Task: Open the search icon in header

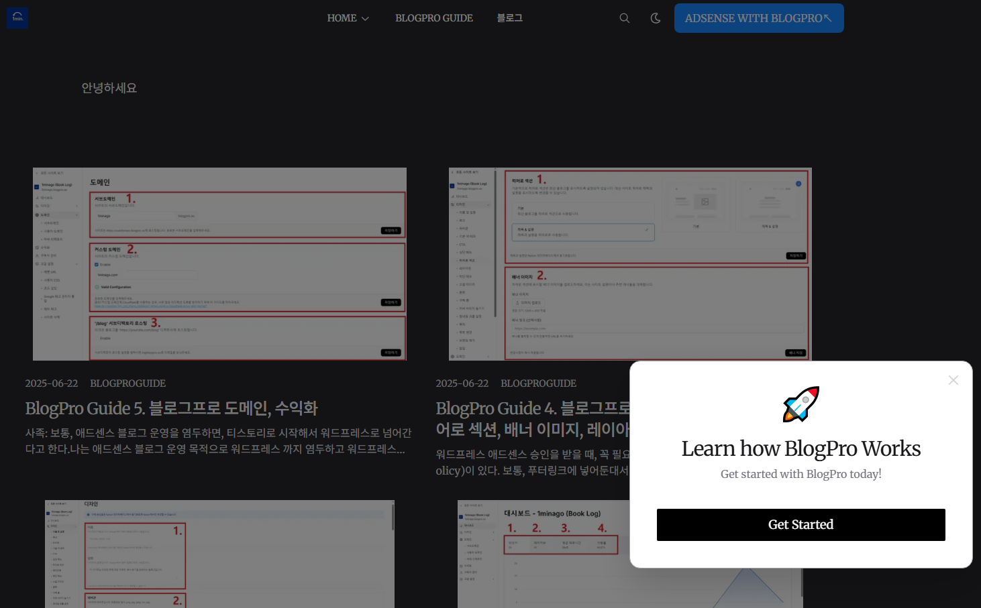Action: (625, 18)
